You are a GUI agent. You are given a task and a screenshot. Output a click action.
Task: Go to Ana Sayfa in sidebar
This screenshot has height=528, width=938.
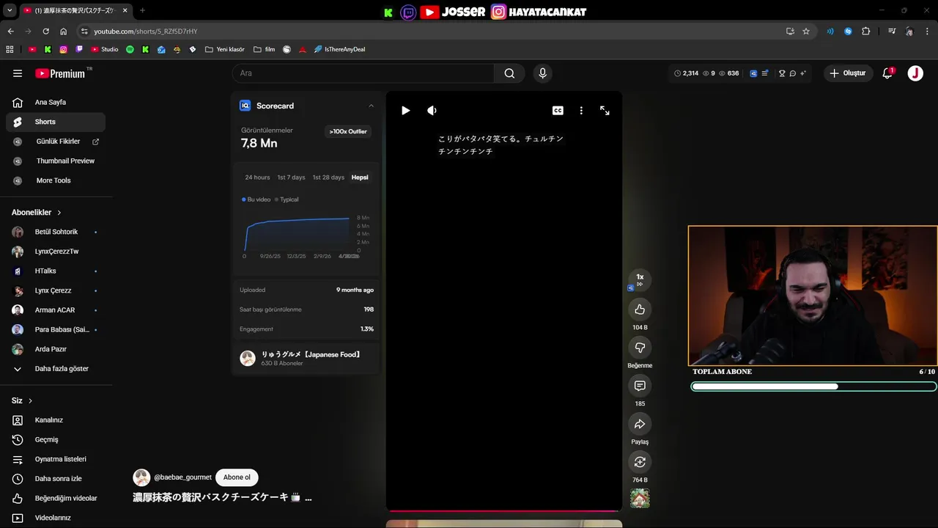[56, 103]
